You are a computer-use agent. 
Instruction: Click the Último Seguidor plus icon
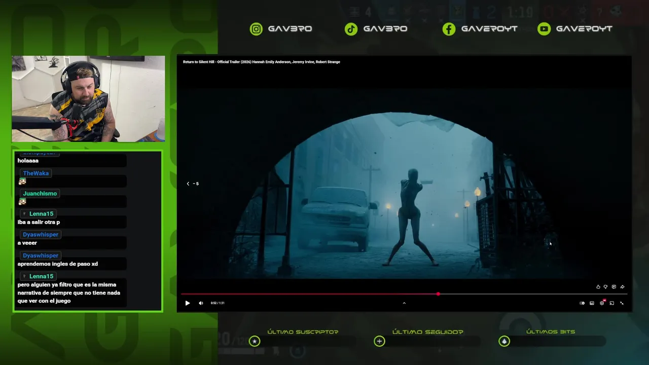point(379,341)
